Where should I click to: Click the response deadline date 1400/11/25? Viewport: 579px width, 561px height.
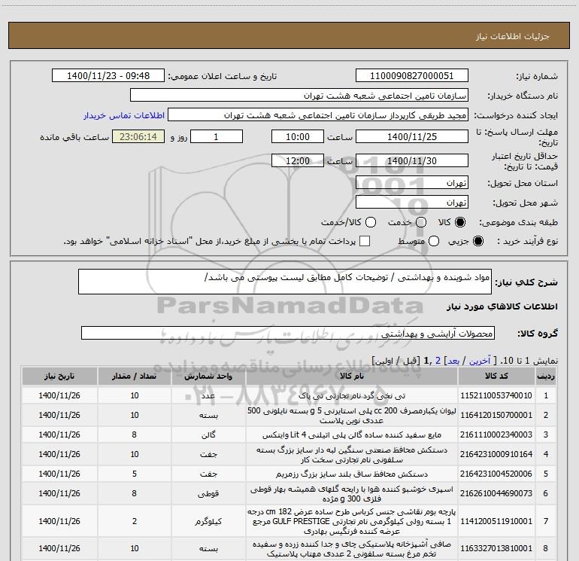point(412,136)
